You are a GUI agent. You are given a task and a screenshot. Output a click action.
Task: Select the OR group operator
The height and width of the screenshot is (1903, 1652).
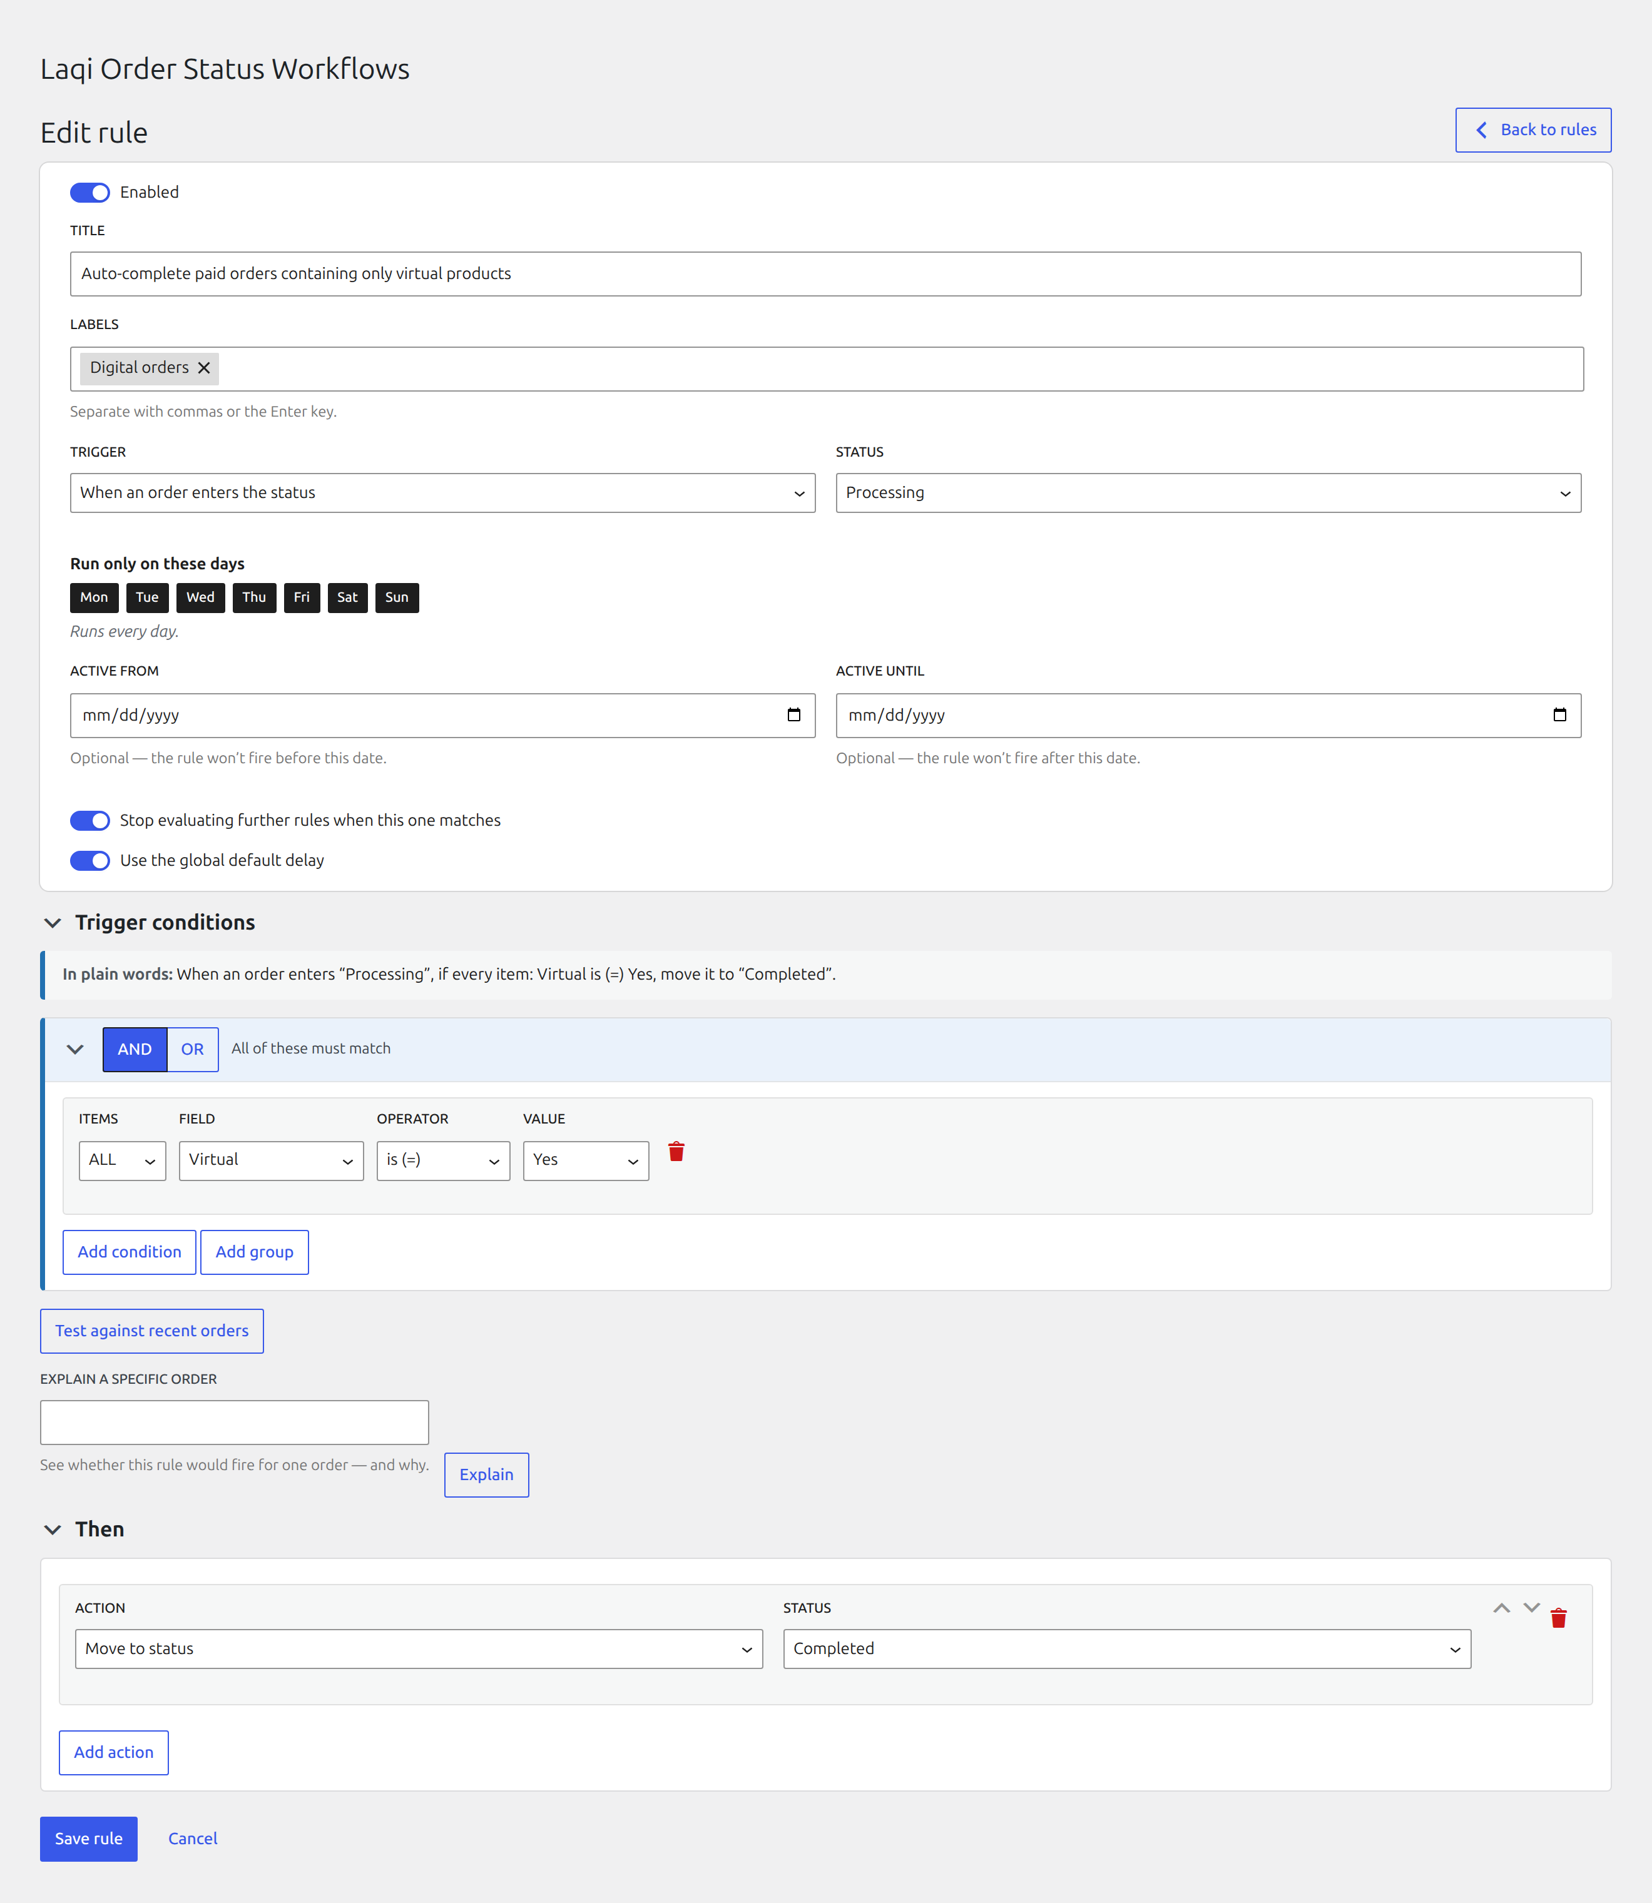point(193,1050)
